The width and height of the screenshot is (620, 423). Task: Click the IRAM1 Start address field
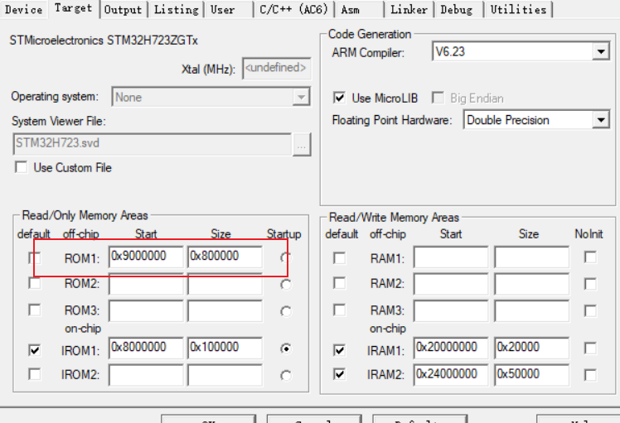point(451,348)
